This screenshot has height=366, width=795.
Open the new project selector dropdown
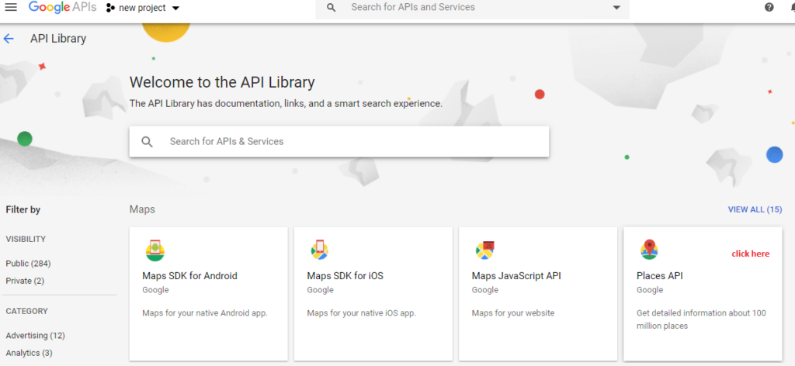(x=143, y=8)
